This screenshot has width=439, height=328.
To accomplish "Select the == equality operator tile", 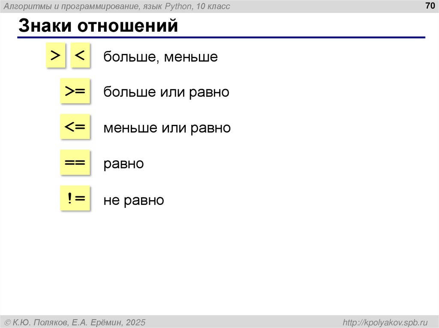I will point(75,163).
